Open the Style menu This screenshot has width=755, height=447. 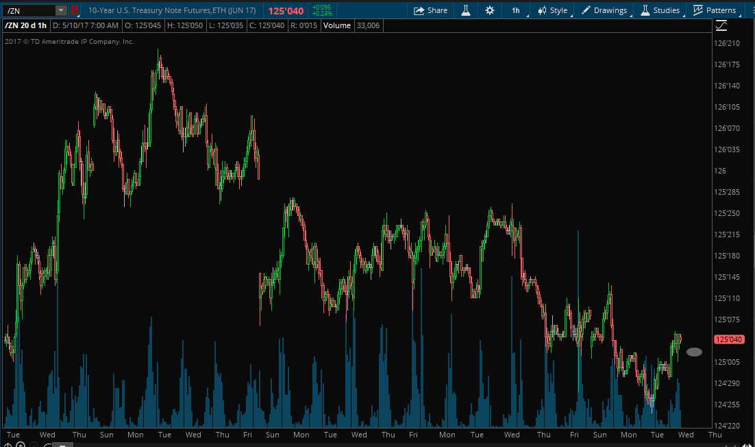point(554,10)
